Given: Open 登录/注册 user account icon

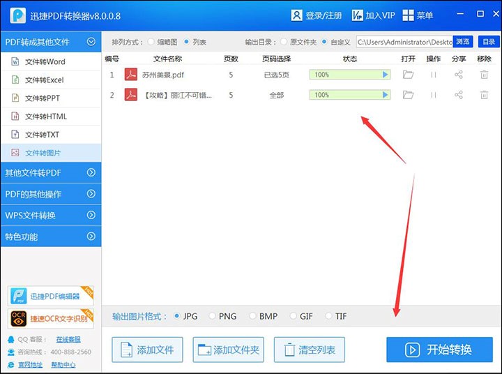Looking at the screenshot, I should click(x=296, y=15).
